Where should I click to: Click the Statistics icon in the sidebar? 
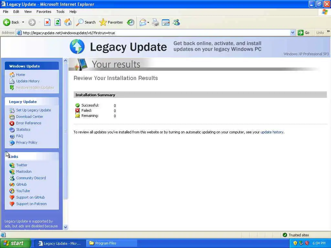point(12,130)
